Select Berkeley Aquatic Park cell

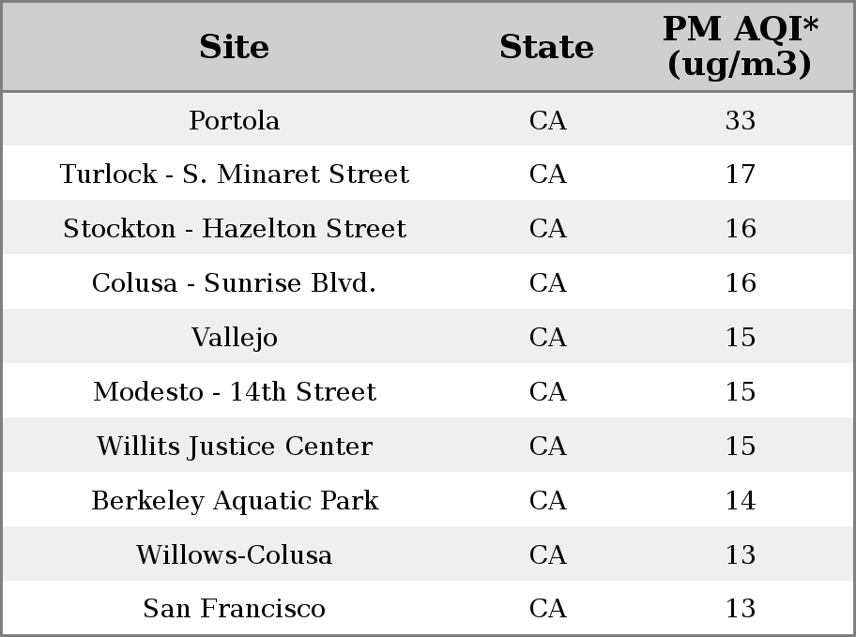point(235,501)
